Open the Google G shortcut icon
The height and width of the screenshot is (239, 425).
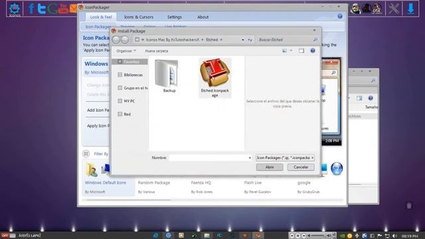(52, 9)
